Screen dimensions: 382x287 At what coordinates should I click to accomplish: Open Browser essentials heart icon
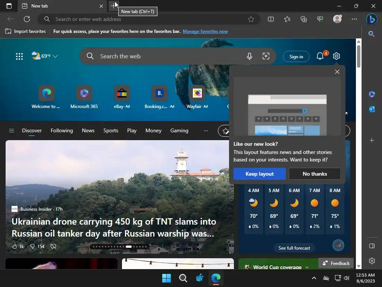pyautogui.click(x=320, y=19)
